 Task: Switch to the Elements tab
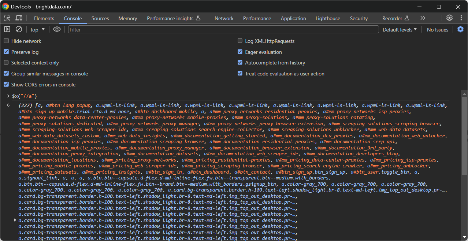44,18
